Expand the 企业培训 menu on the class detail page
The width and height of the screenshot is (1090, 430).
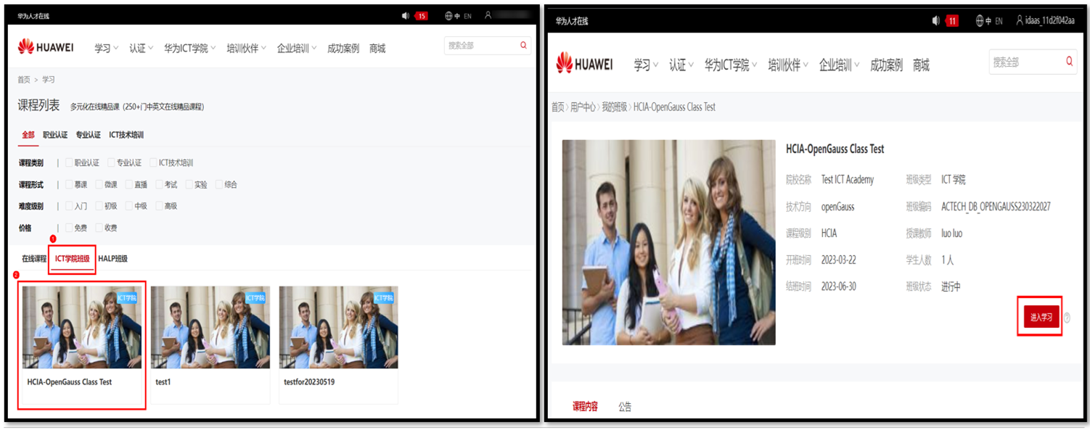(840, 65)
